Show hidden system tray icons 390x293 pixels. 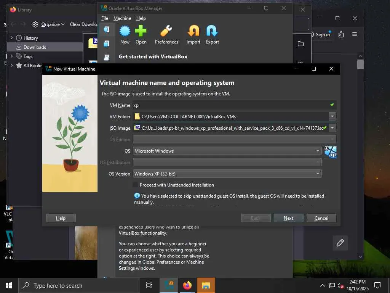[322, 285]
